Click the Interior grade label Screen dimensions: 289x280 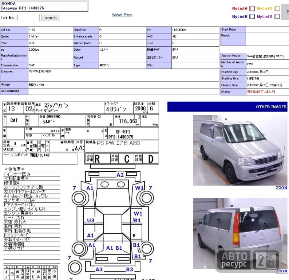coord(82,43)
